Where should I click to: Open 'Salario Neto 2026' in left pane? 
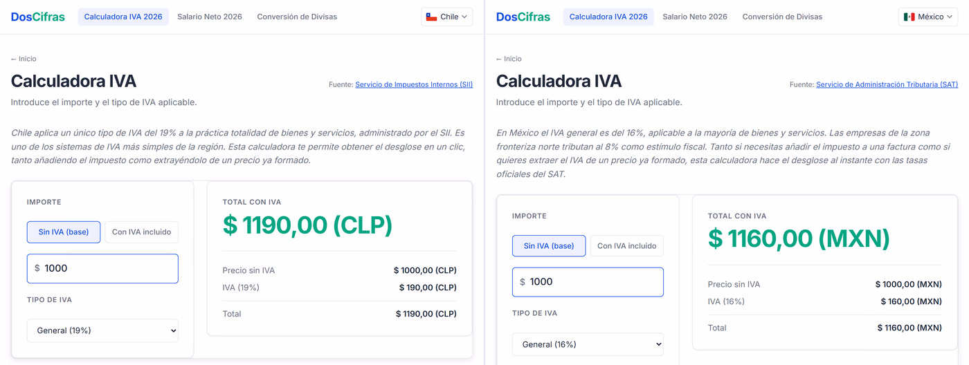coord(210,17)
